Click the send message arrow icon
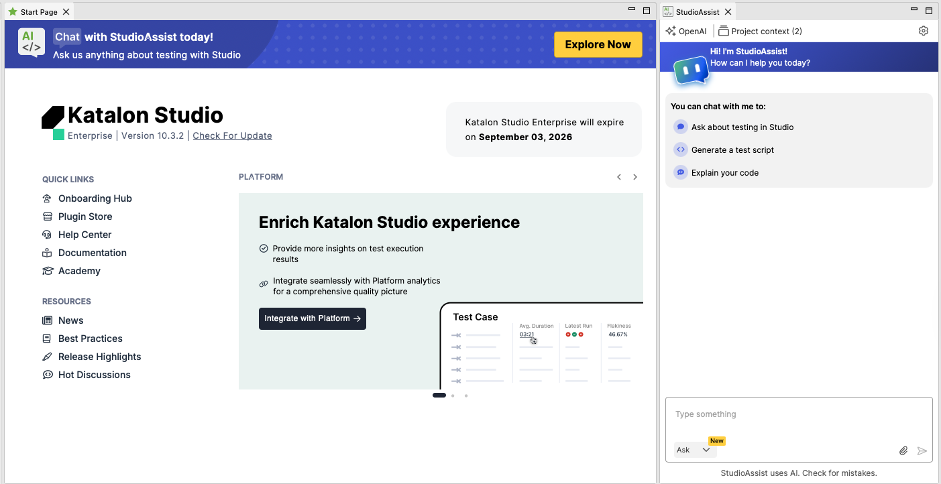Screen dimensions: 941x484 (x=922, y=451)
